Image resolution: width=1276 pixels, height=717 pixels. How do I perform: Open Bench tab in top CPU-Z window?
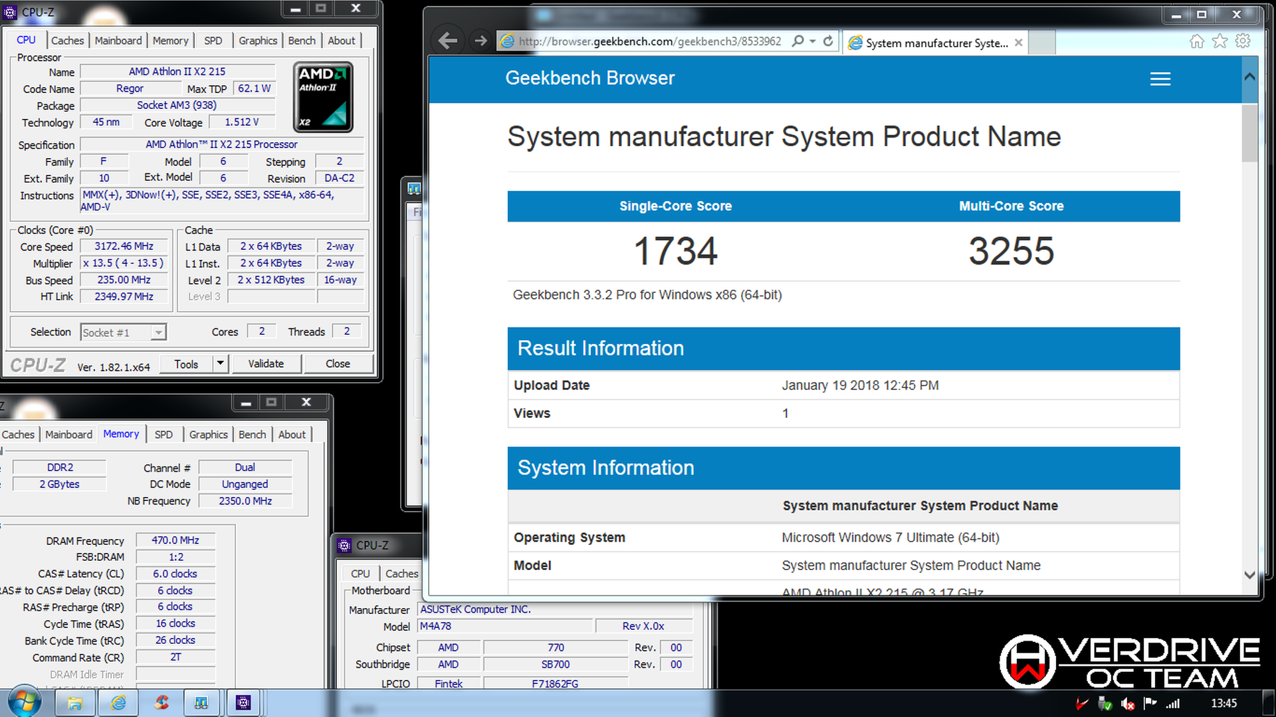tap(302, 41)
